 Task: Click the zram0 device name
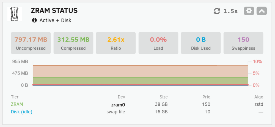[x=118, y=105]
